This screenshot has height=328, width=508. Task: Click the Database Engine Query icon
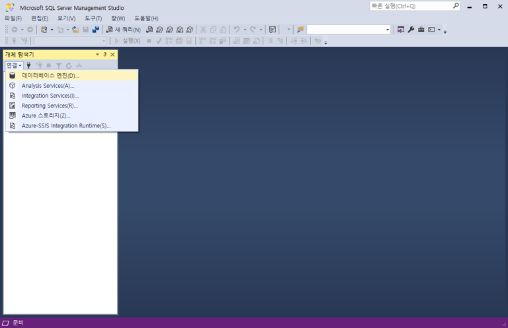(x=149, y=30)
